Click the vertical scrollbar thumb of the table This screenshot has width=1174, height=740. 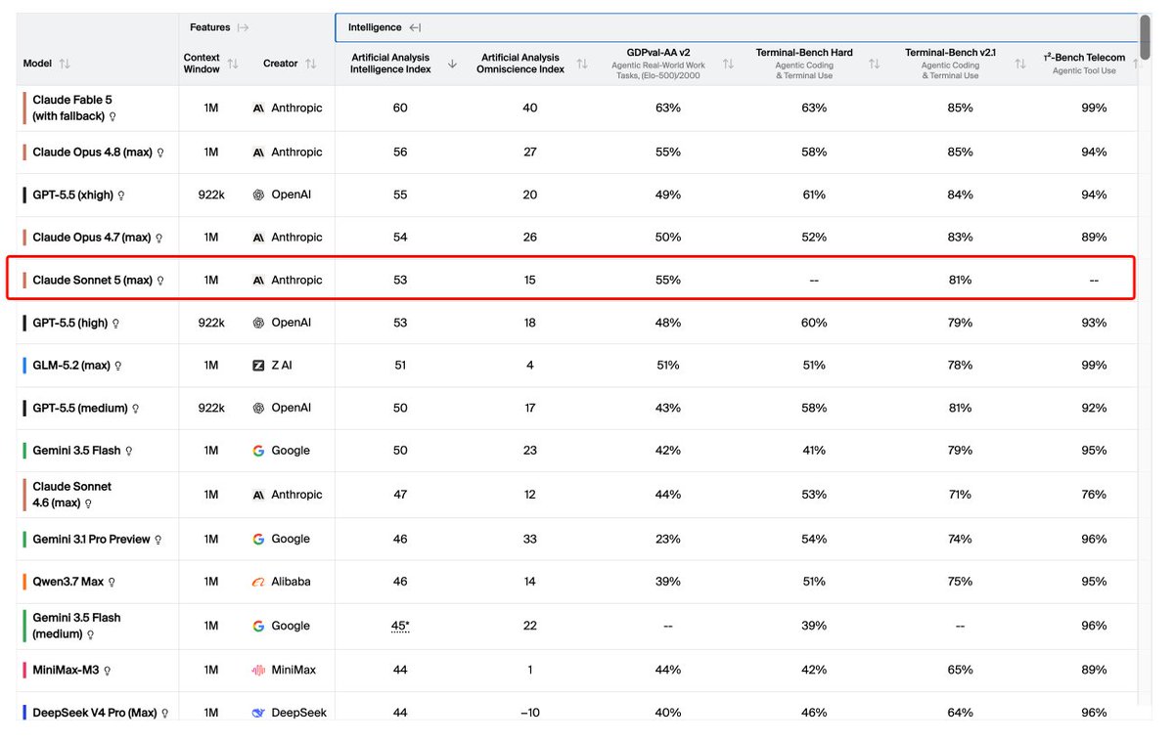1146,39
